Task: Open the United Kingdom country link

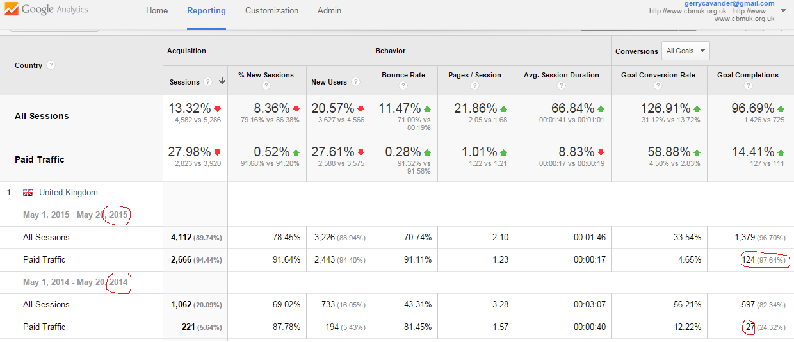Action: (69, 193)
